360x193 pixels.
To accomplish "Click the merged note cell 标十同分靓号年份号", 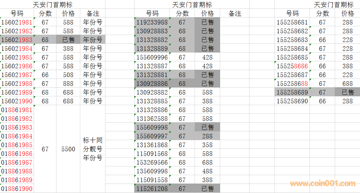I will 93,149.
